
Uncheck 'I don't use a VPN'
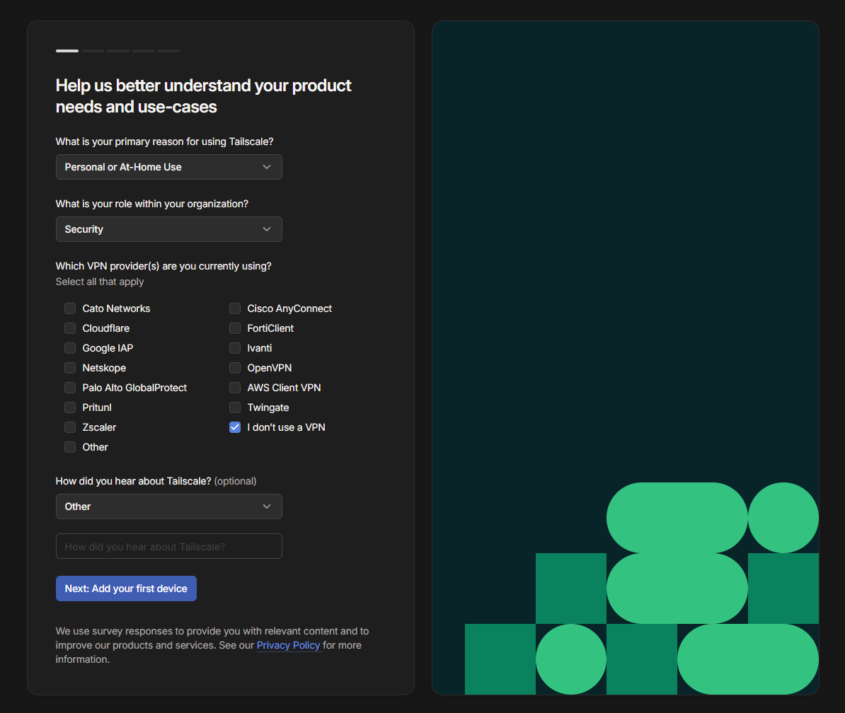[x=235, y=427]
